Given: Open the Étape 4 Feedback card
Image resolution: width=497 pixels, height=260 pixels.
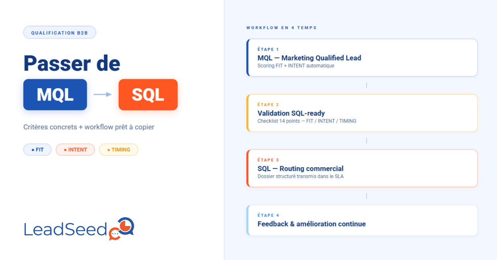Looking at the screenshot, I should (x=362, y=220).
